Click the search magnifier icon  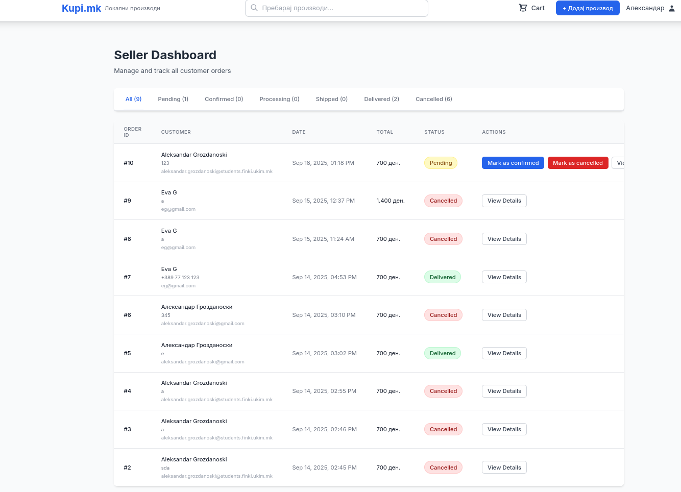pyautogui.click(x=254, y=8)
